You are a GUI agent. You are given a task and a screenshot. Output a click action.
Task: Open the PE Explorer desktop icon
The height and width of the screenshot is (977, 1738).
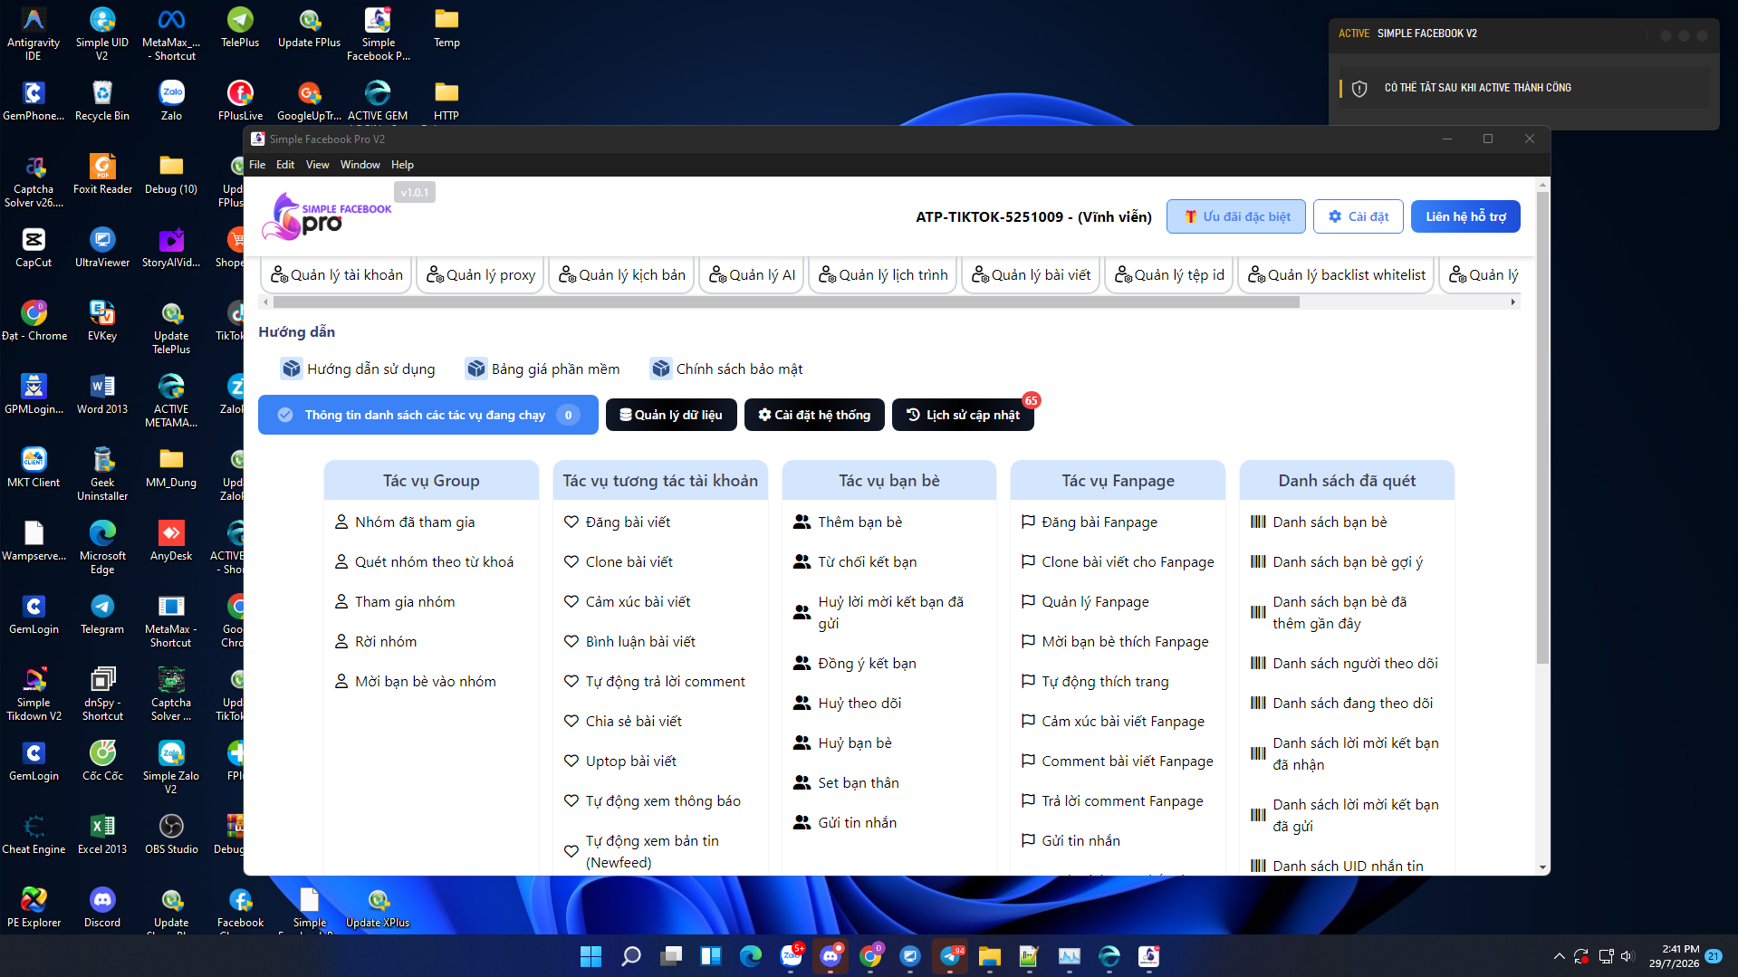coord(34,907)
